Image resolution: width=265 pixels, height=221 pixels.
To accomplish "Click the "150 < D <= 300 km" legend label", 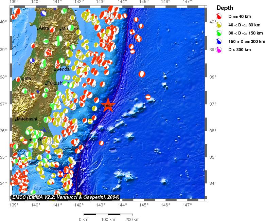I will (x=246, y=42).
